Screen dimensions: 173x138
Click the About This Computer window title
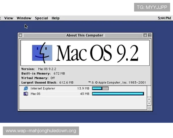[x=85, y=35]
